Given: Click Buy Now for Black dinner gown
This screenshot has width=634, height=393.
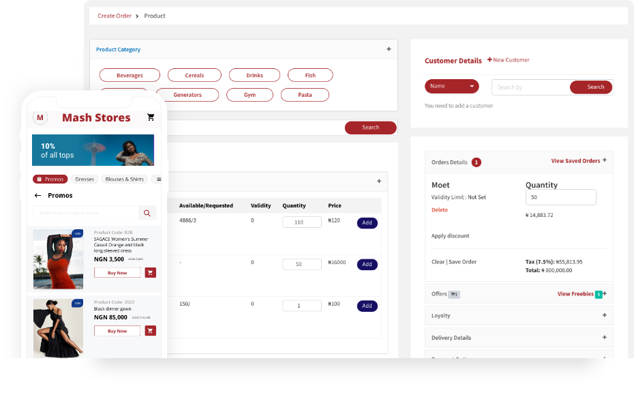Looking at the screenshot, I should [117, 331].
